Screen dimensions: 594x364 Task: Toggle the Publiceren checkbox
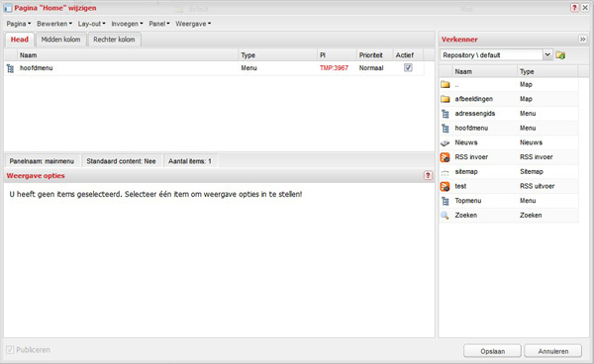(x=10, y=349)
